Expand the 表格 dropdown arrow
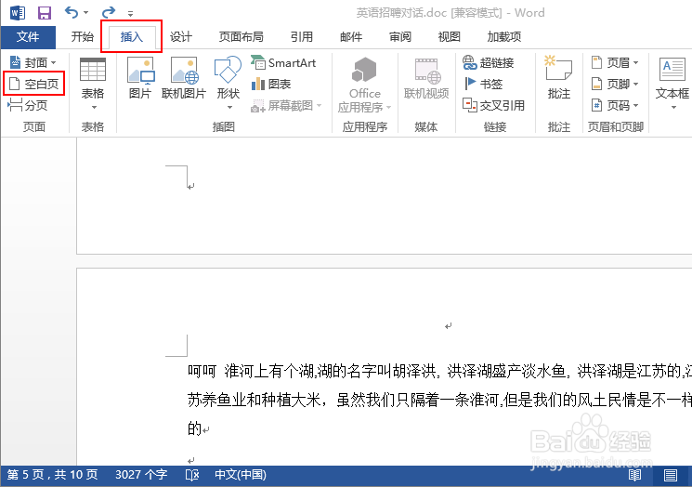The width and height of the screenshot is (692, 487). point(94,107)
